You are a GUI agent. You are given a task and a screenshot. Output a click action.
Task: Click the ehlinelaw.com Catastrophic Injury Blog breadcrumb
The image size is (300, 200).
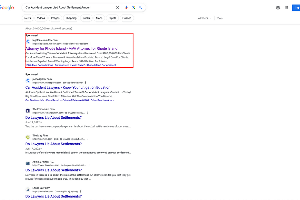(x=55, y=191)
